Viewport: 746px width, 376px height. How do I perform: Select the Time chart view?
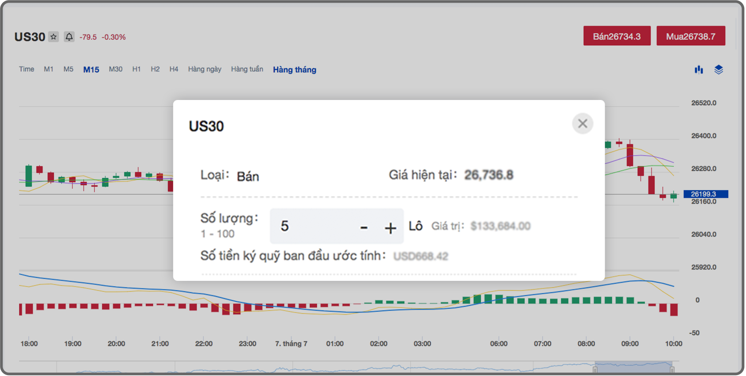[27, 69]
